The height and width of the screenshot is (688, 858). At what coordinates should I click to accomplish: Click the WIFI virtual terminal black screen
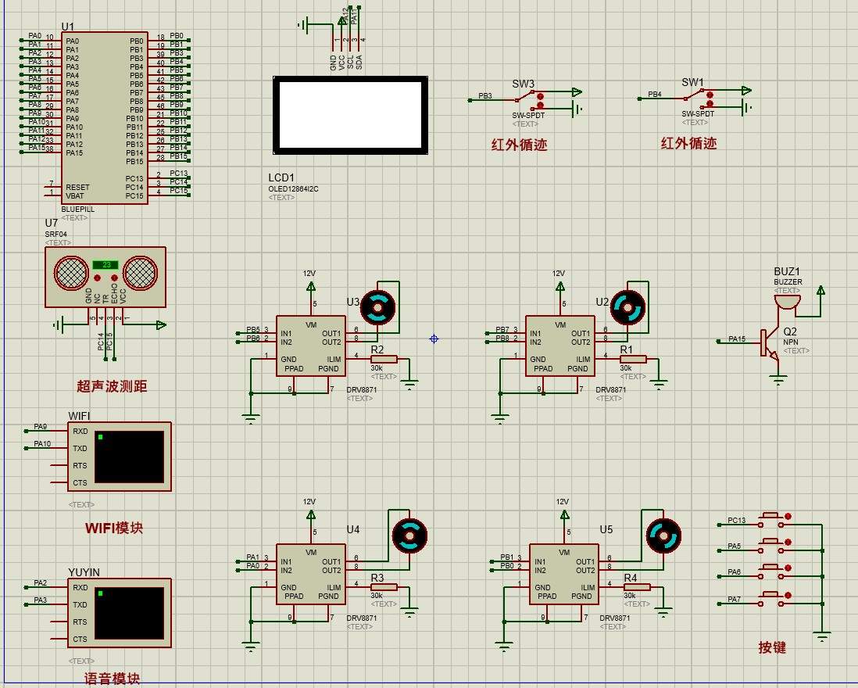point(130,457)
